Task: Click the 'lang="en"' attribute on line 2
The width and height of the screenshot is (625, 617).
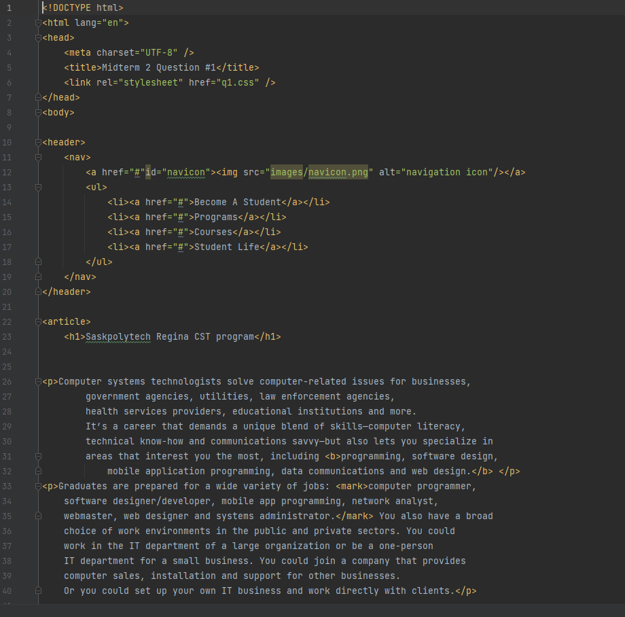Action: click(99, 22)
